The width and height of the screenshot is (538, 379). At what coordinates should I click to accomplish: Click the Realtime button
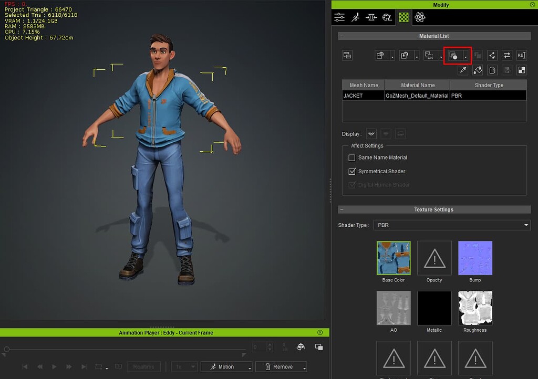(x=144, y=366)
